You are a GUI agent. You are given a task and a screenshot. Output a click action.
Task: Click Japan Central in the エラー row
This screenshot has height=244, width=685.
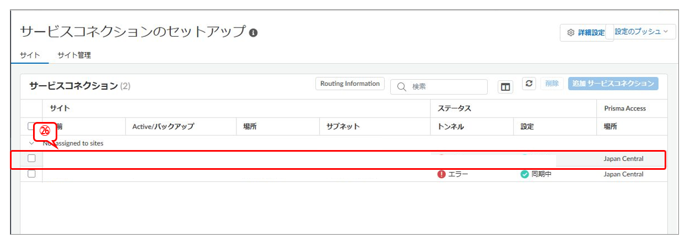[x=623, y=174]
